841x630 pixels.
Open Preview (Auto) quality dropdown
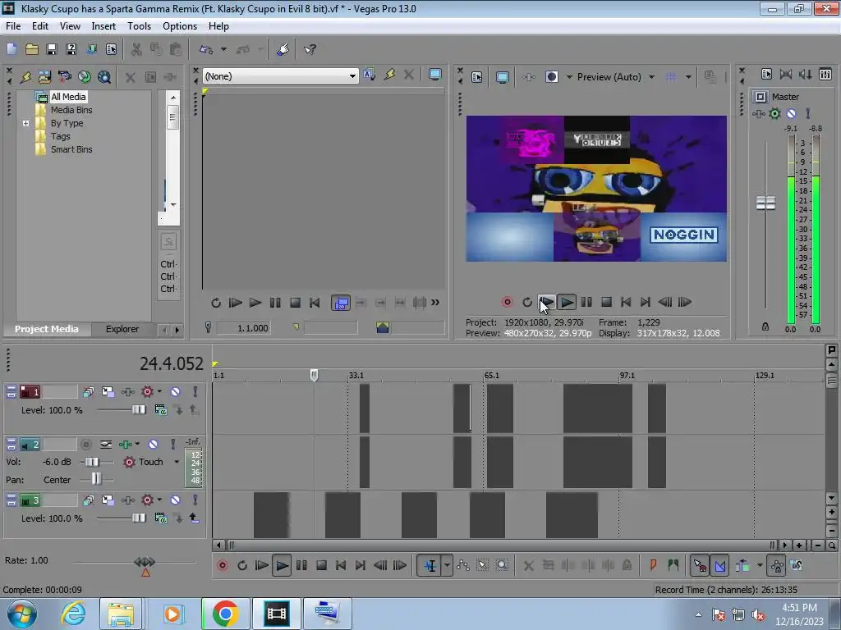pyautogui.click(x=651, y=77)
